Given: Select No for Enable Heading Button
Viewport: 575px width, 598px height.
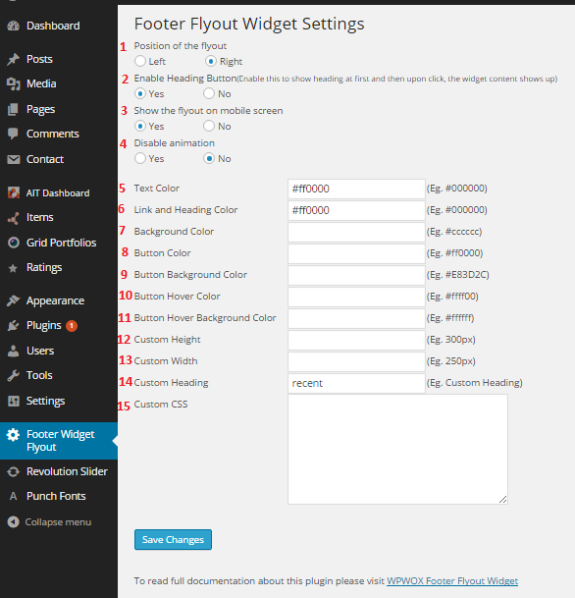Looking at the screenshot, I should (x=209, y=93).
